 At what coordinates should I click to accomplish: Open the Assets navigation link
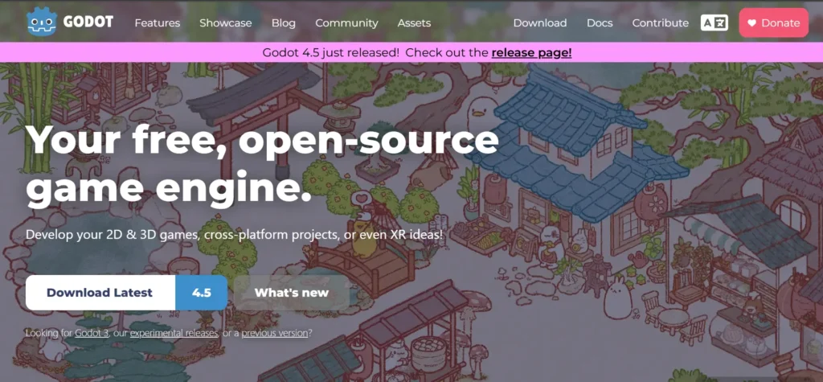(x=414, y=23)
